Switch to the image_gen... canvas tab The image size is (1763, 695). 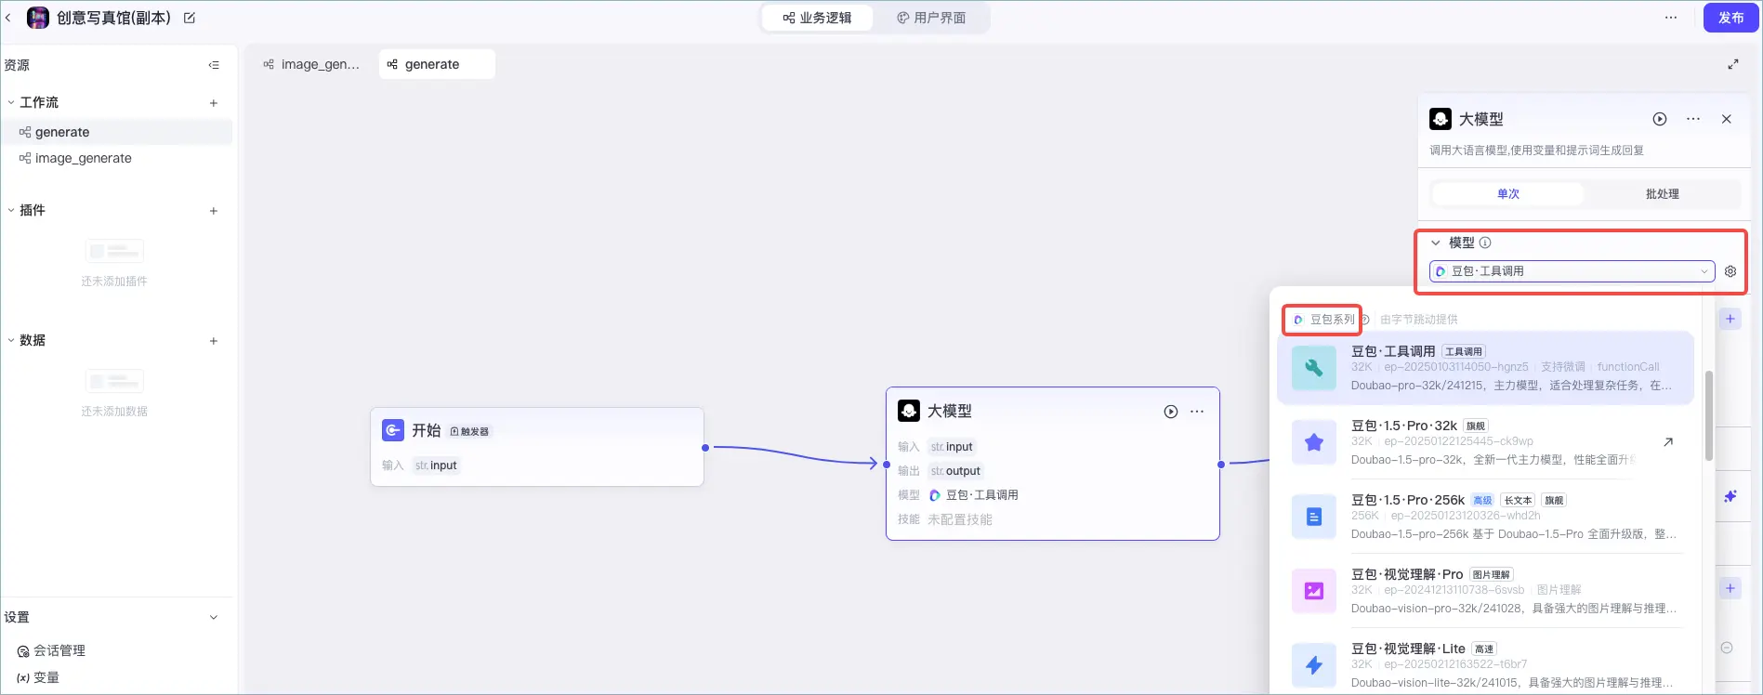tap(312, 64)
